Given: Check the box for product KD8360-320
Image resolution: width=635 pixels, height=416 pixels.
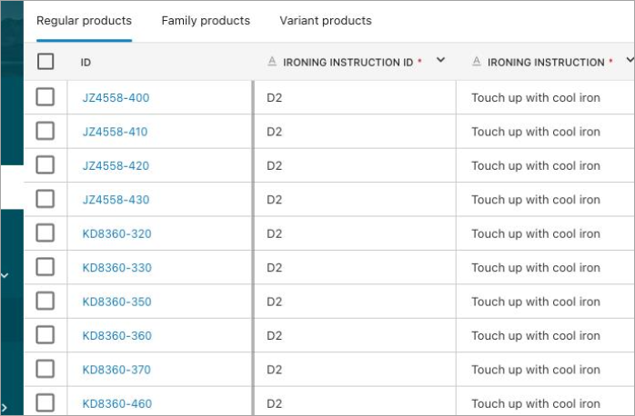Looking at the screenshot, I should (x=45, y=233).
